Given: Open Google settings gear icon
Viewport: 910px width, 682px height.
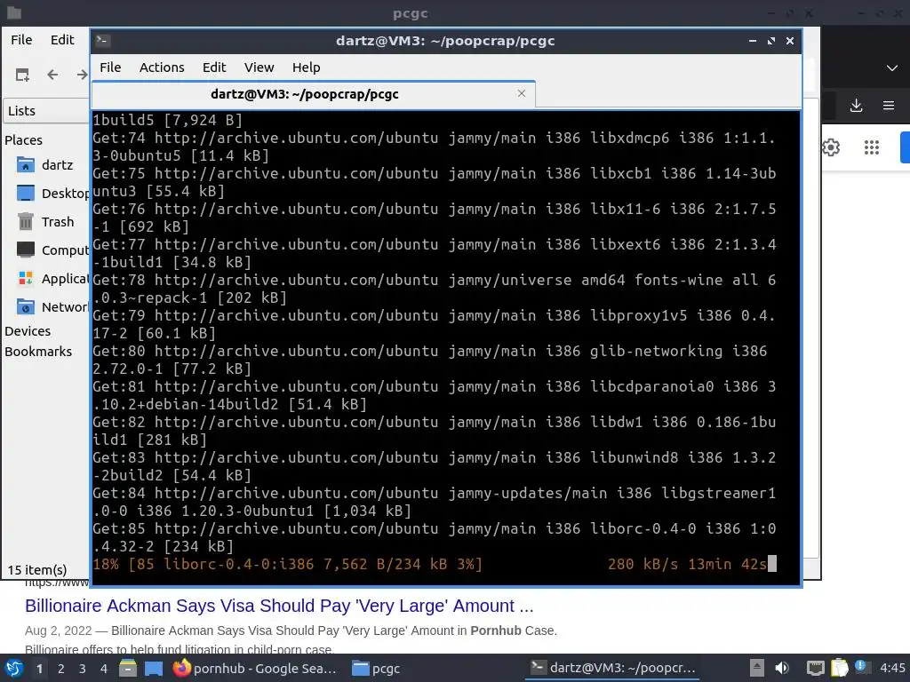Looking at the screenshot, I should click(x=831, y=147).
